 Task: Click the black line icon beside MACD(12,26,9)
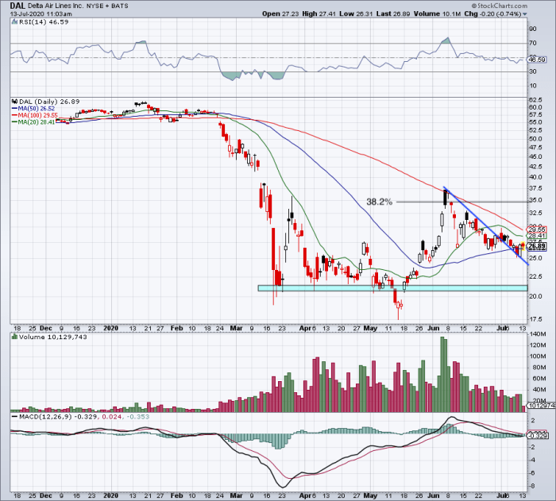click(x=14, y=417)
